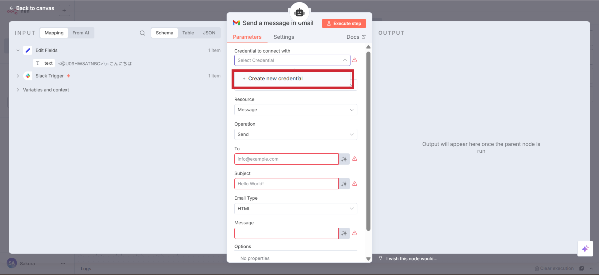Choose Create new credential option
The image size is (599, 275).
pos(293,79)
